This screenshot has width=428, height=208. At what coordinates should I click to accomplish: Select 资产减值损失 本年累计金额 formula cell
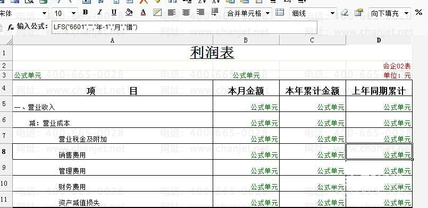pos(312,200)
